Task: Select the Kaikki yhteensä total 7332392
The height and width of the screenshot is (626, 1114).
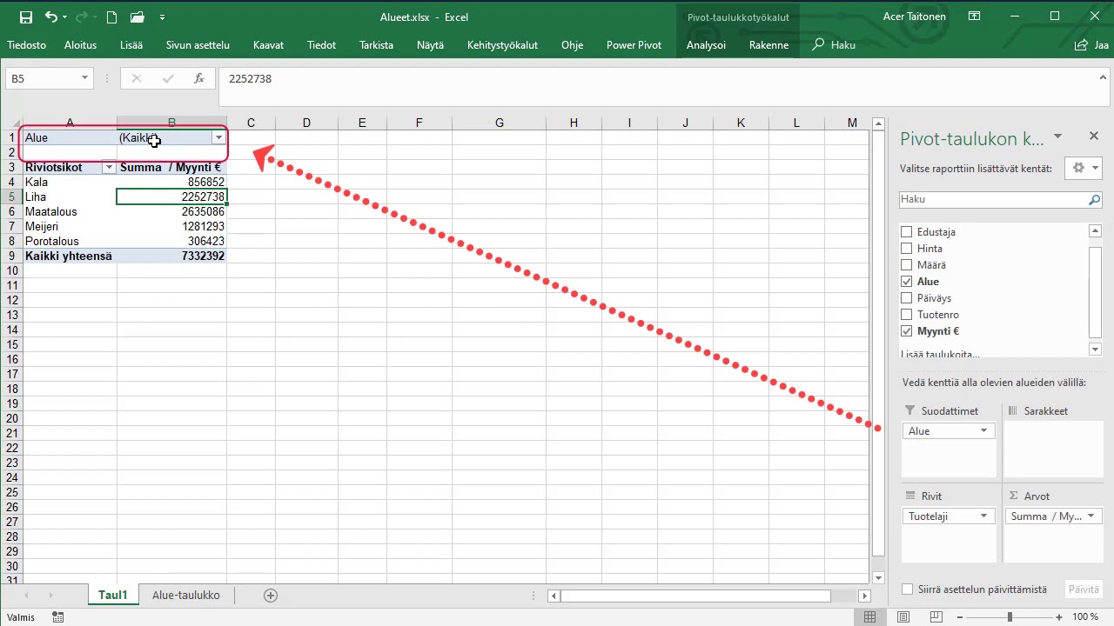Action: [x=171, y=256]
